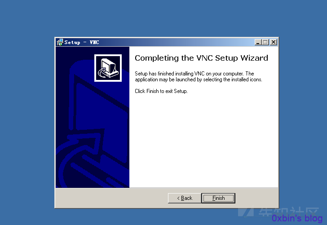
Task: Click the Click Finish to exit Setup text
Action: pyautogui.click(x=161, y=91)
